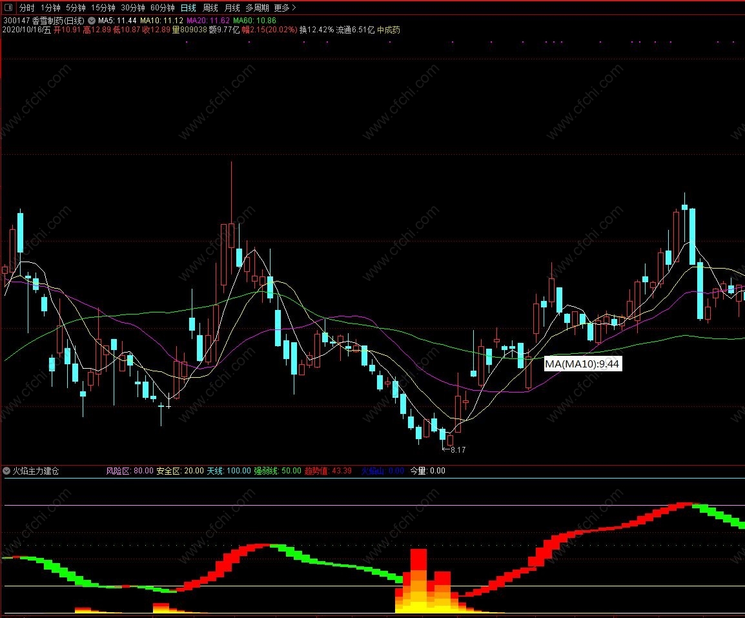
Task: Switch to 月线 monthly chart
Action: click(232, 8)
